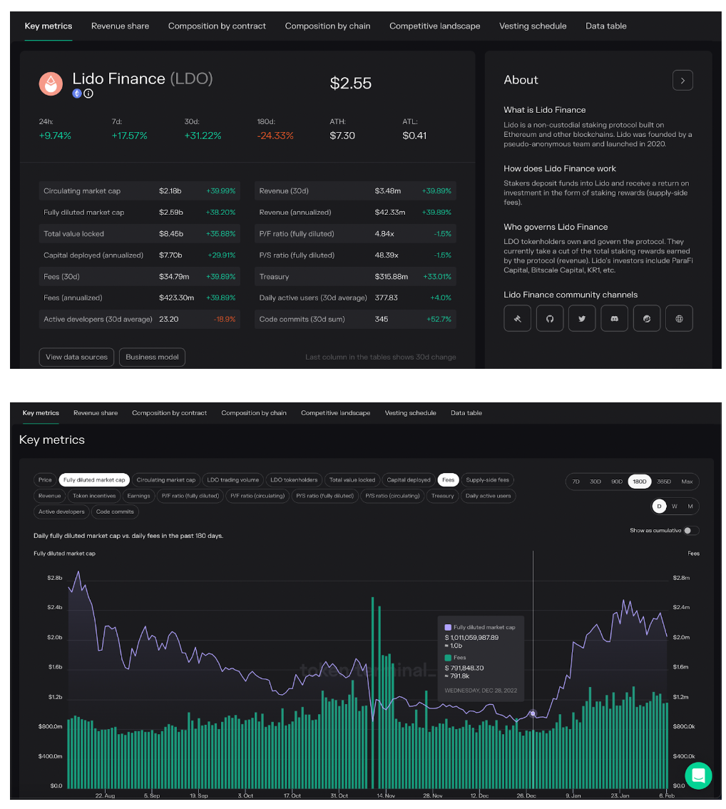Open Lido Finance GitHub channel icon

[550, 318]
